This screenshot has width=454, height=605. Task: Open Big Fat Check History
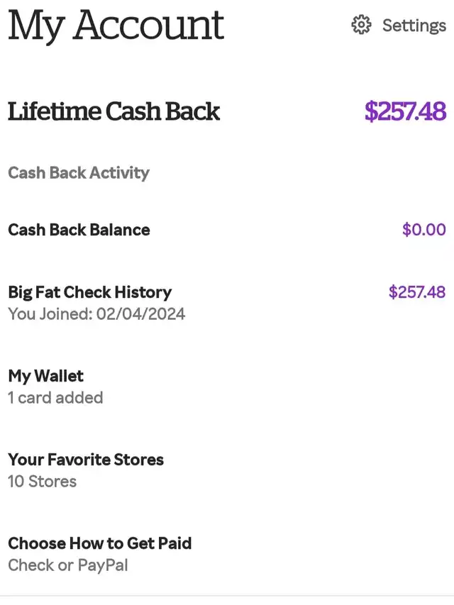pyautogui.click(x=89, y=292)
